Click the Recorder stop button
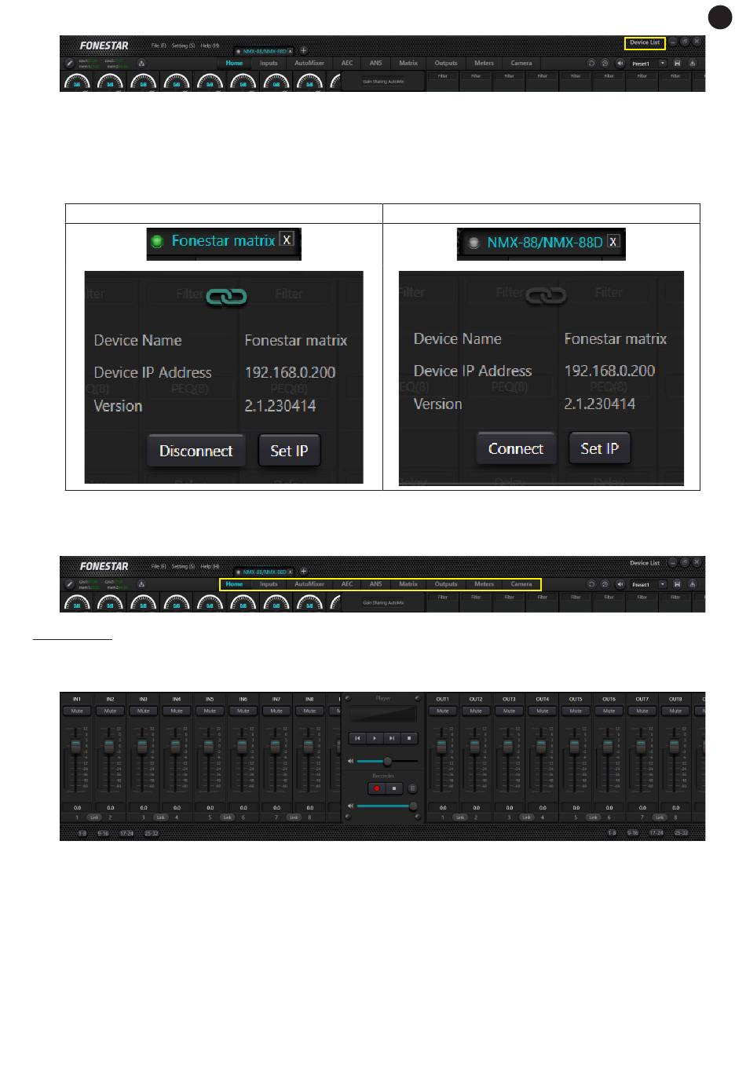 point(394,788)
